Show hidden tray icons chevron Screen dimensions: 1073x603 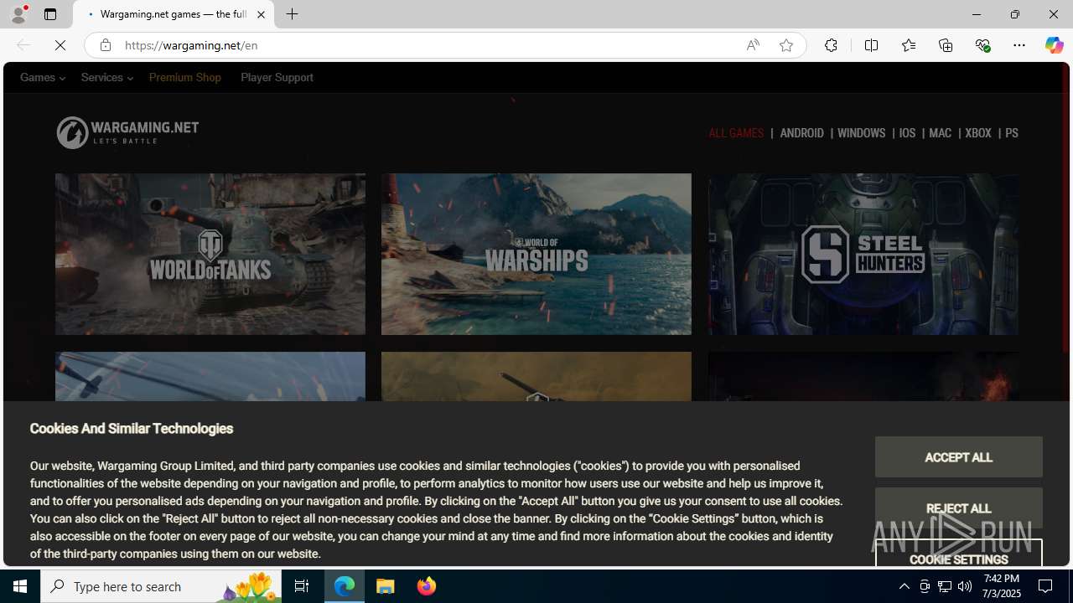click(x=904, y=586)
